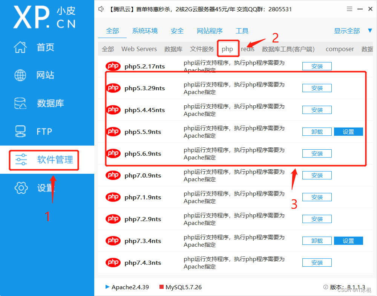The width and height of the screenshot is (377, 296).
Task: Click the FTP server icon
Action: point(20,131)
